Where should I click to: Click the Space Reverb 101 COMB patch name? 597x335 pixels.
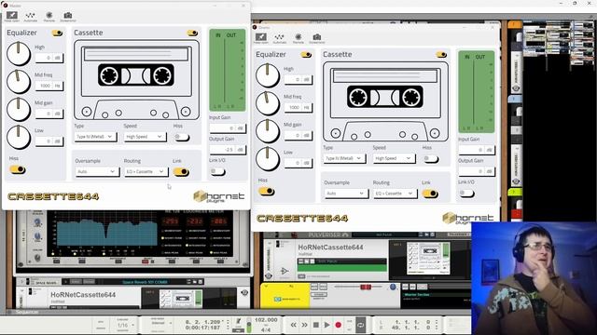pos(146,282)
